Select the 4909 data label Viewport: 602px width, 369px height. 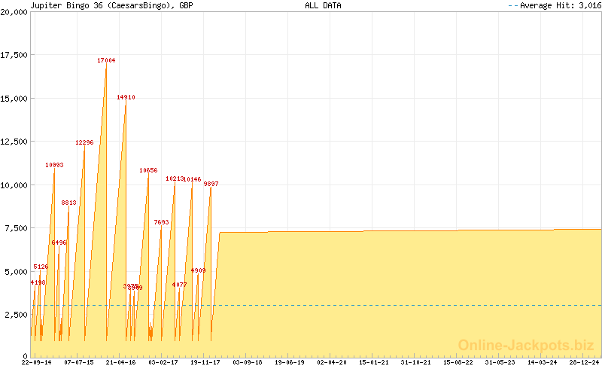coord(198,270)
